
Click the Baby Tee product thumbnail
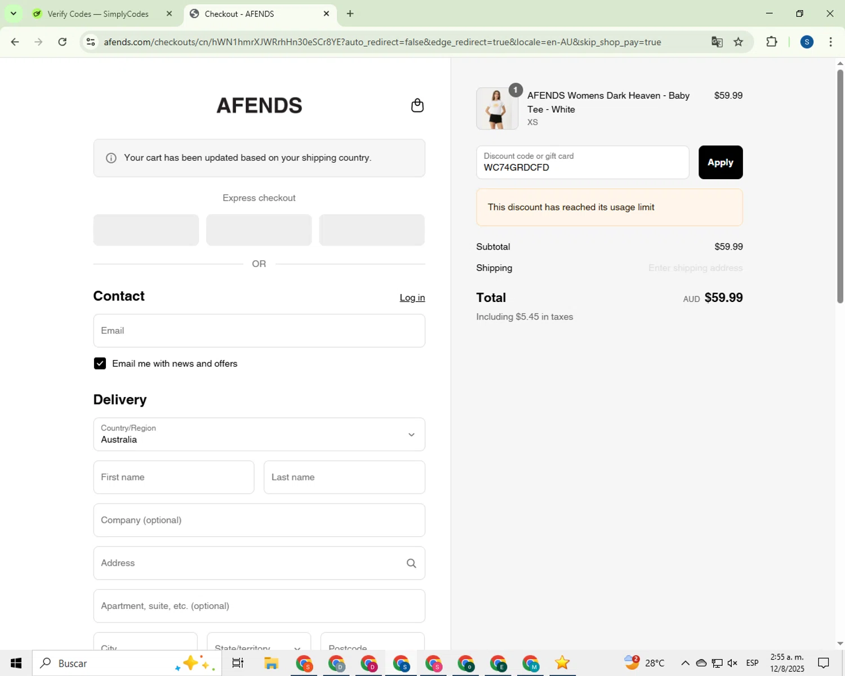pos(497,109)
